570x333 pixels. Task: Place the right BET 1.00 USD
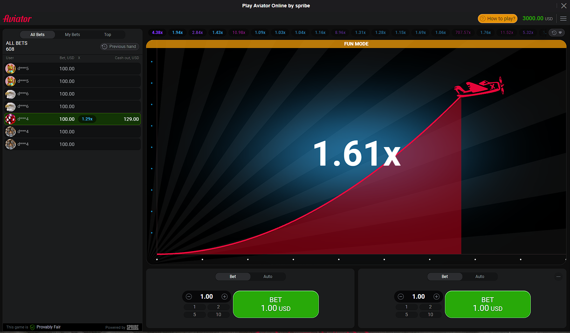click(488, 304)
